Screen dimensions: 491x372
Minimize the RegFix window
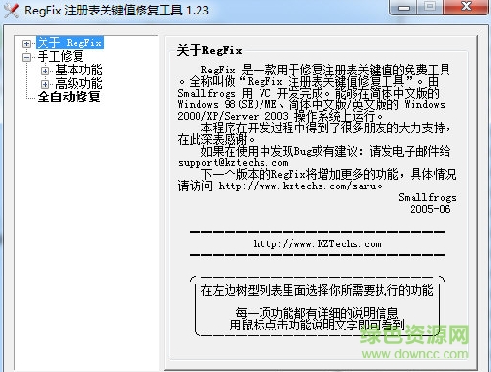(x=404, y=7)
